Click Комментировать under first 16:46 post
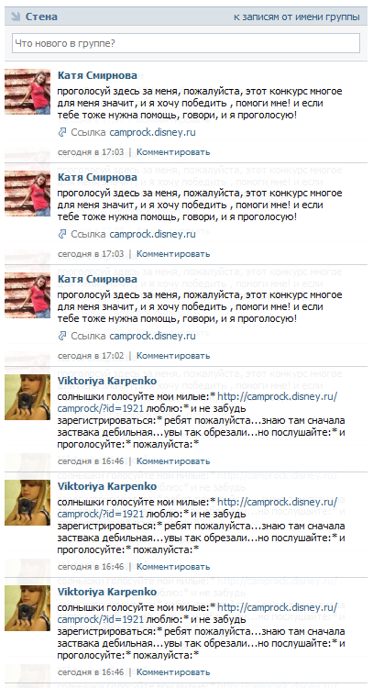Image resolution: width=373 pixels, height=688 pixels. [x=173, y=461]
